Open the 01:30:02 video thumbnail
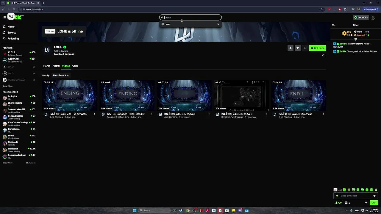This screenshot has width=381, height=214. coord(241,95)
